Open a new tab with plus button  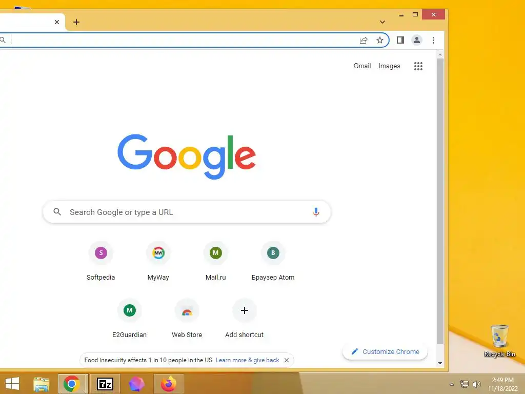pos(76,22)
